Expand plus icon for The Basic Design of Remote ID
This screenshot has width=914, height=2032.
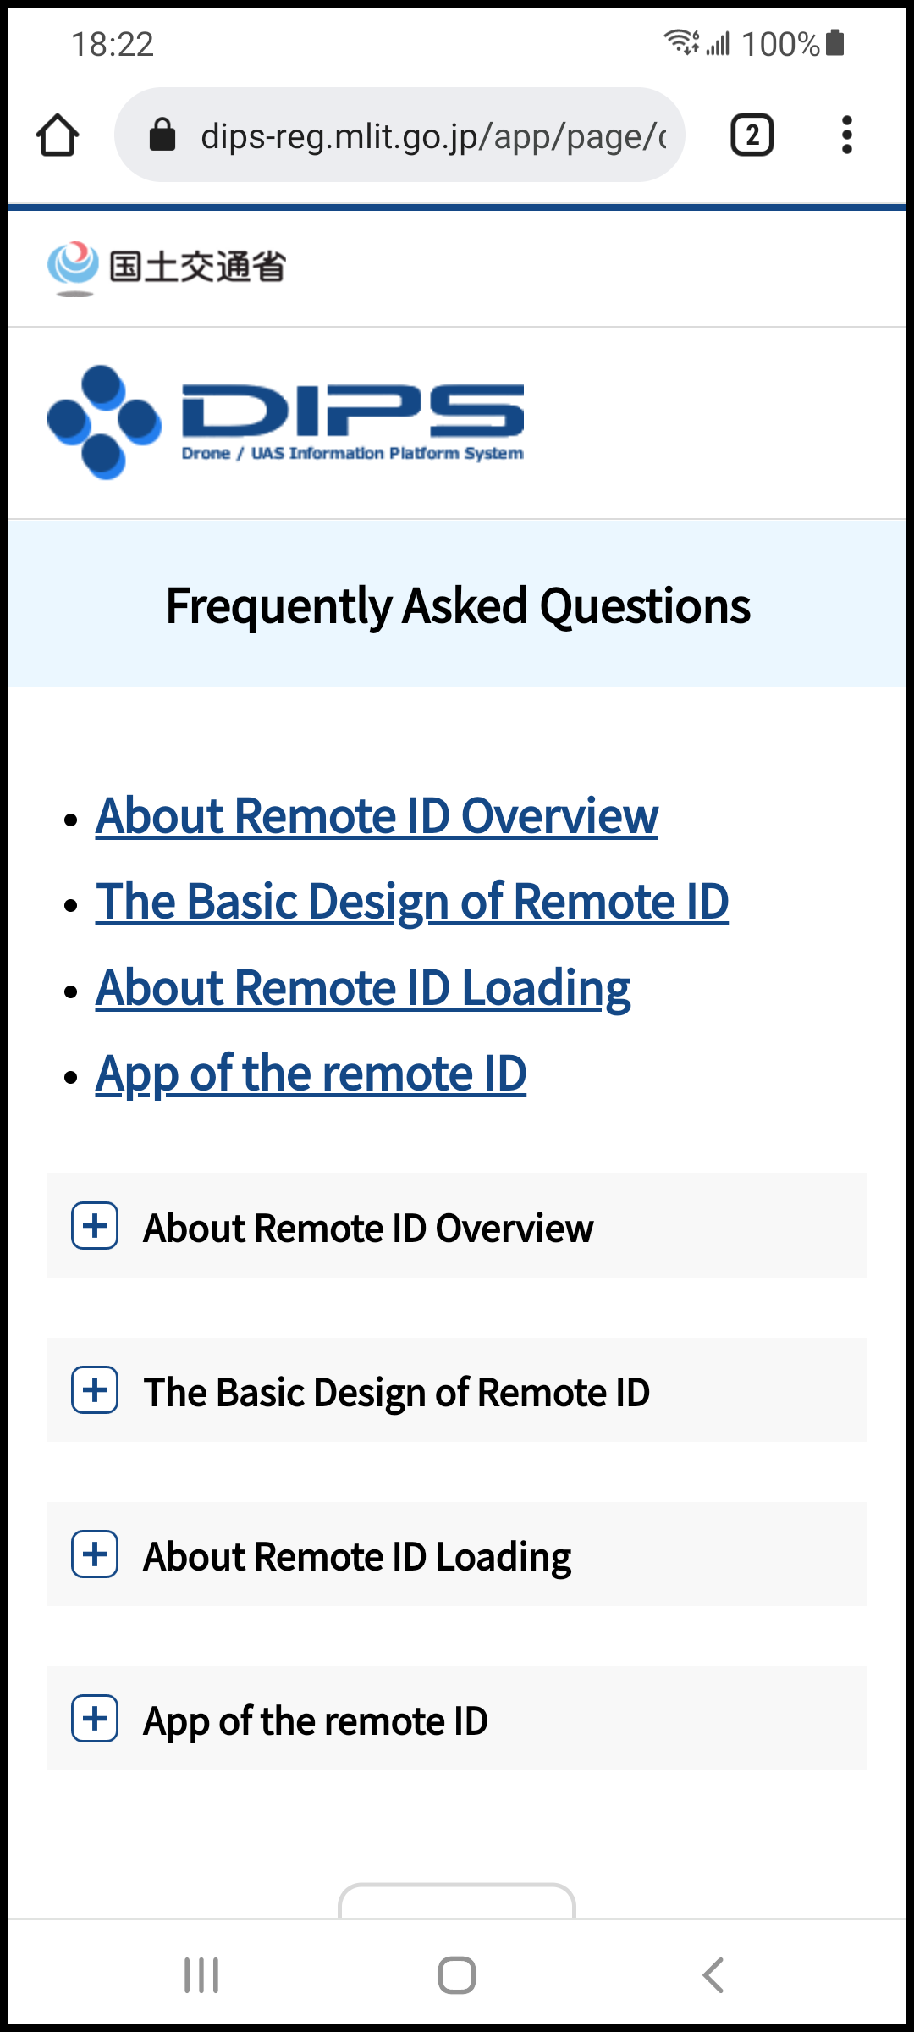coord(95,1390)
